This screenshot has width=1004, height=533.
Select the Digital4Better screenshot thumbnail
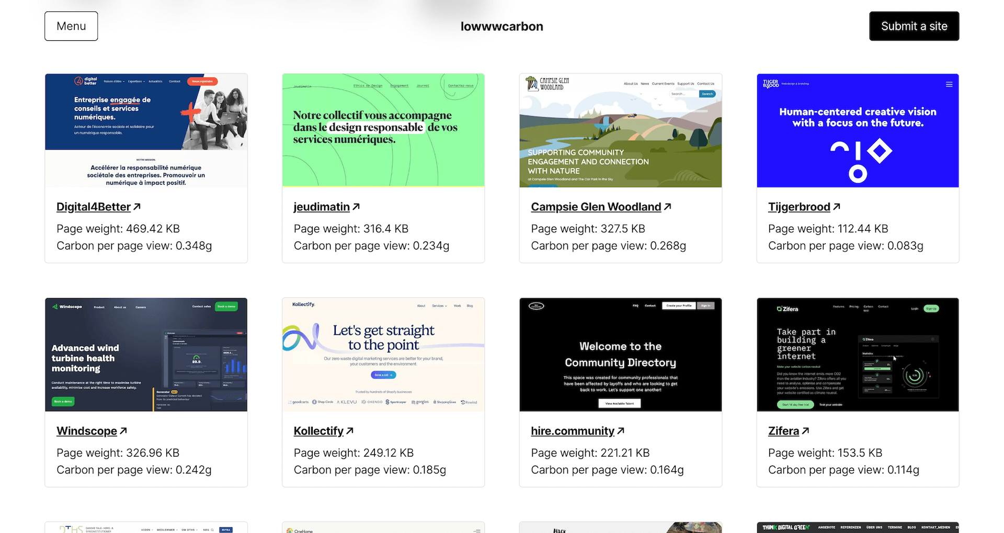[x=146, y=130]
